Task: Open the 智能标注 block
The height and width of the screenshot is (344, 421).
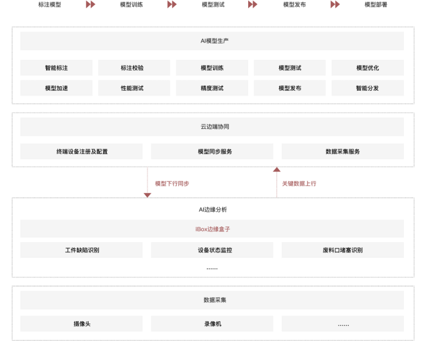Action: (56, 68)
